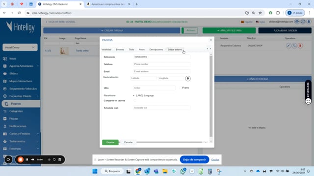Switch to the Visibilidad tab
The width and height of the screenshot is (314, 176).
[106, 50]
